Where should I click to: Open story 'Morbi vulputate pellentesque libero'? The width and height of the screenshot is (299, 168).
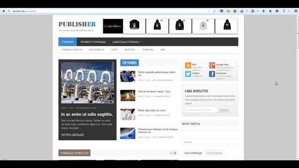[157, 74]
